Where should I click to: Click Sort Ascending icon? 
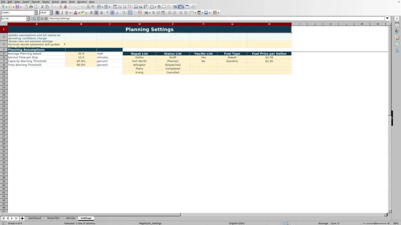point(120,7)
